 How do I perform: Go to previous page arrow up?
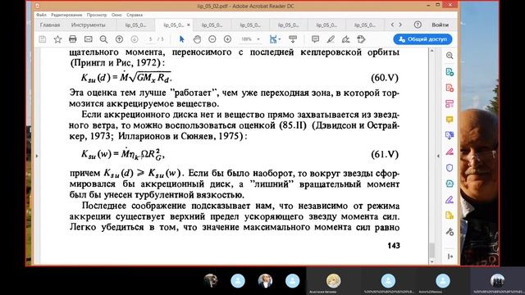pyautogui.click(x=119, y=39)
